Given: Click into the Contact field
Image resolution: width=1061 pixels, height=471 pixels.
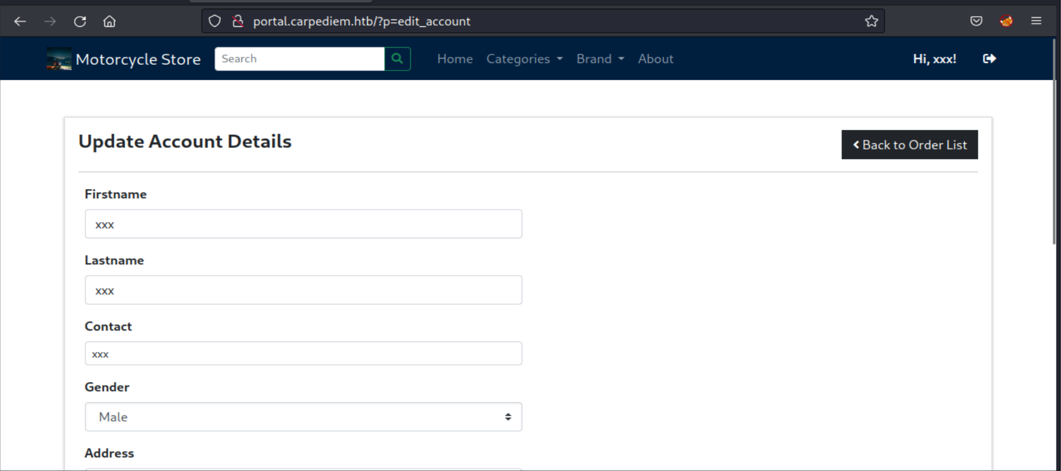Looking at the screenshot, I should [303, 354].
